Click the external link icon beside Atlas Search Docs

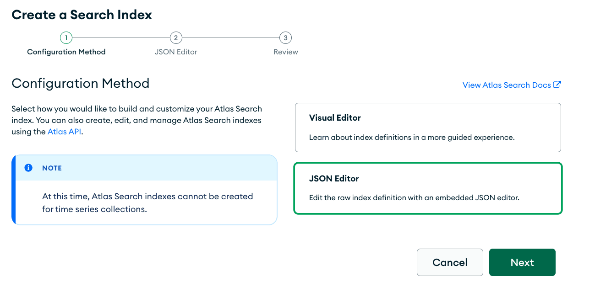557,85
